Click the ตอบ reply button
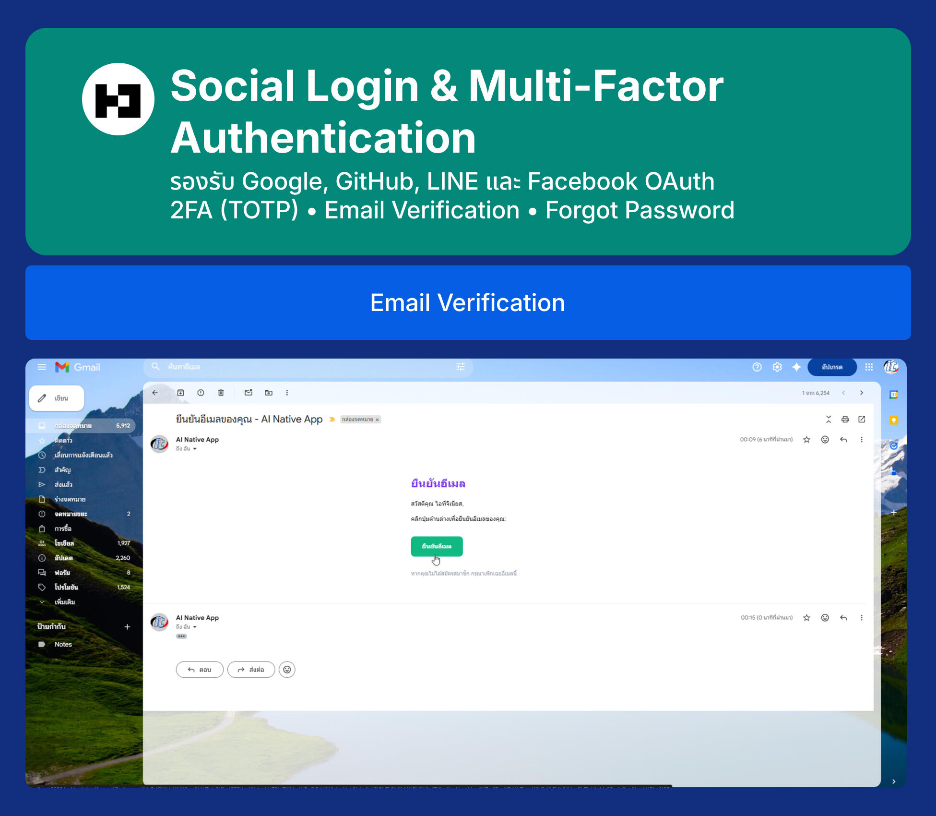Screen dimensions: 936x816 (x=200, y=670)
